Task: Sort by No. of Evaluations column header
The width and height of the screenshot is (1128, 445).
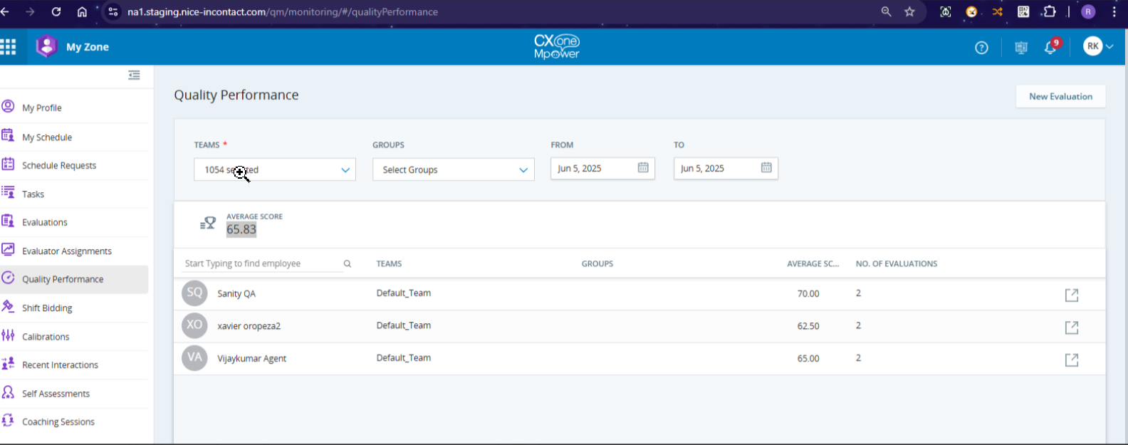Action: click(896, 264)
